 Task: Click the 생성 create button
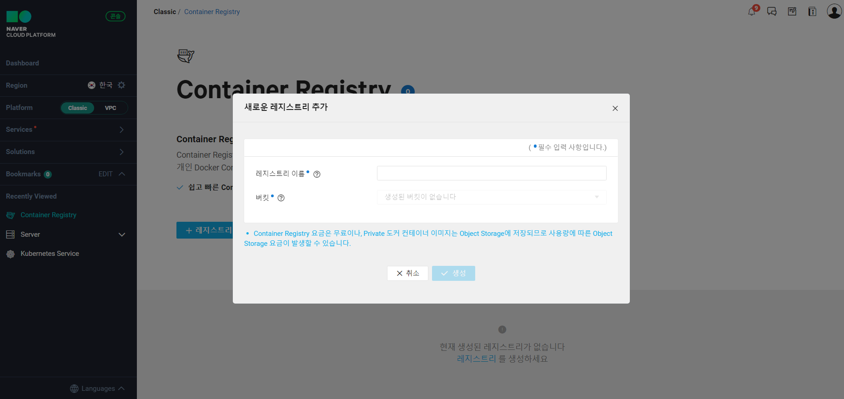tap(453, 273)
